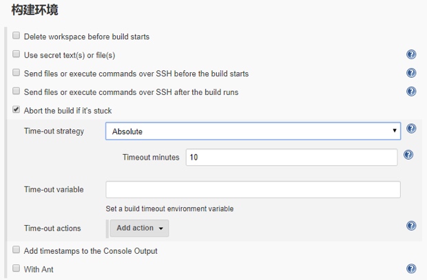Show help for Time-out actions
The height and width of the screenshot is (280, 427).
(x=411, y=226)
